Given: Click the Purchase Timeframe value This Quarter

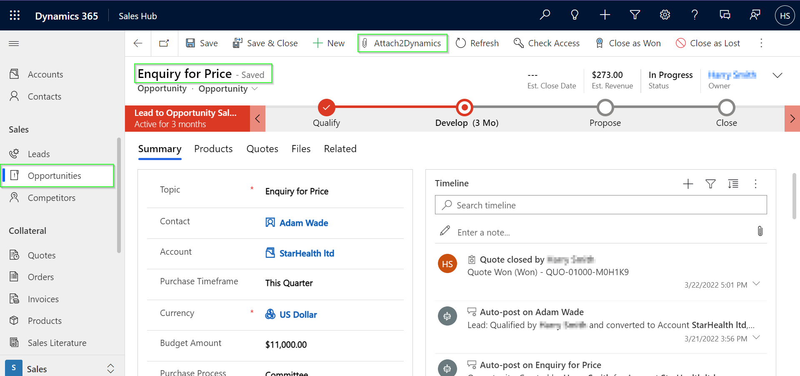Looking at the screenshot, I should coord(289,283).
